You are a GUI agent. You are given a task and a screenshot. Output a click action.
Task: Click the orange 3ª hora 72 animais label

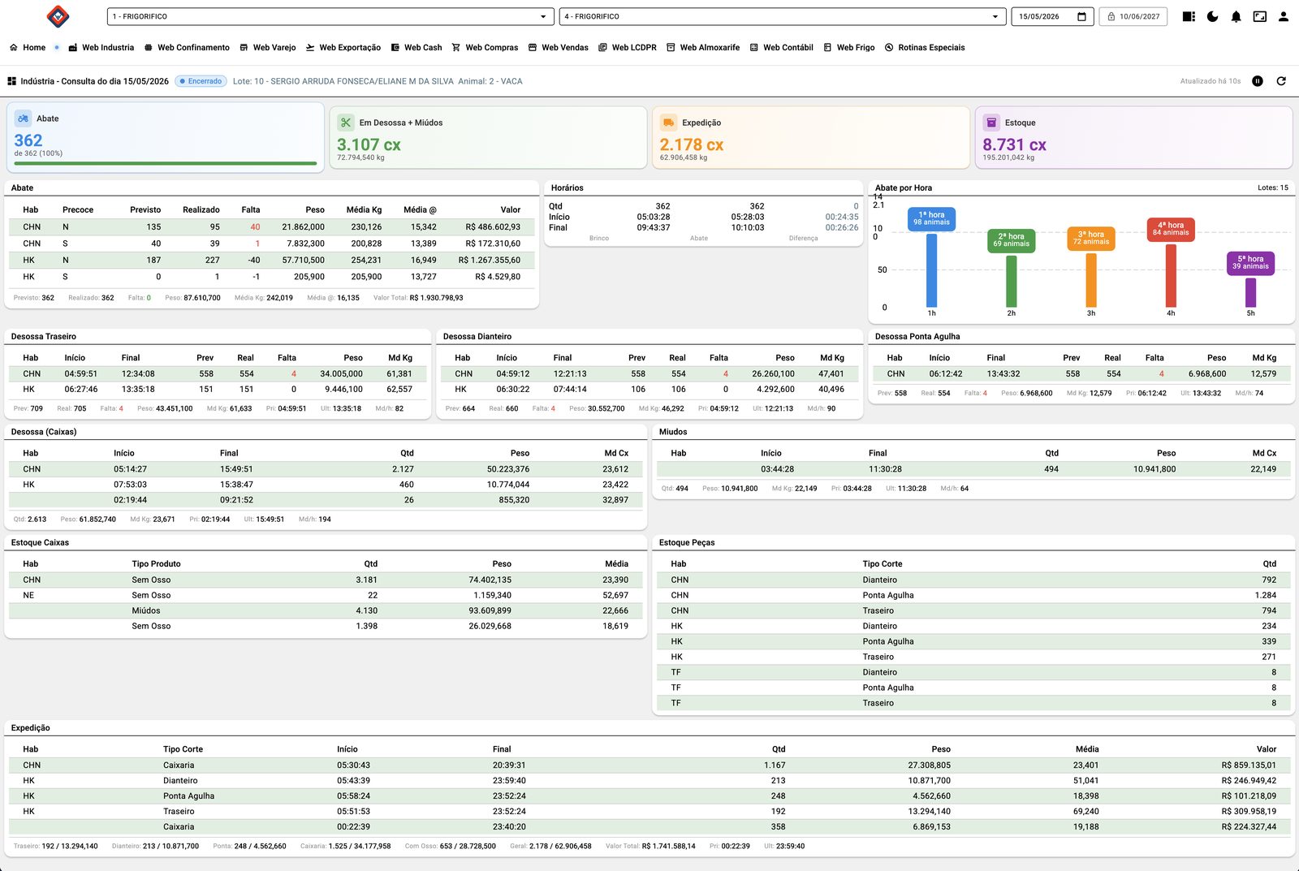pyautogui.click(x=1091, y=238)
